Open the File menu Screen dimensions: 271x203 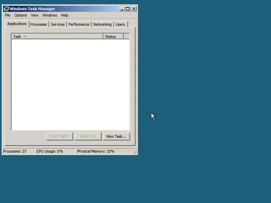7,15
